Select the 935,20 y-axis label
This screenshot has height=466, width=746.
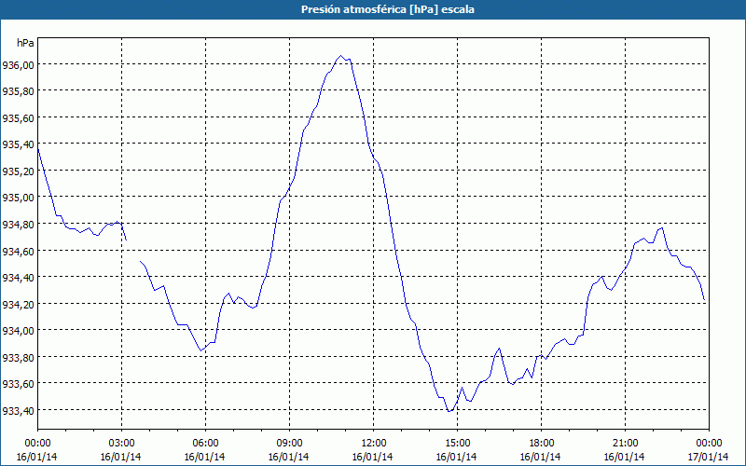coord(18,171)
